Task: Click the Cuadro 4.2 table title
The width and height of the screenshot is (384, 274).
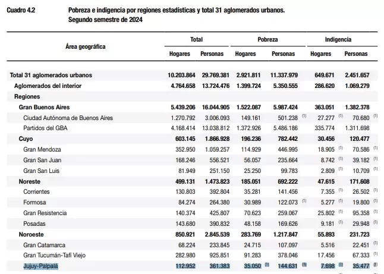Action: tap(21, 10)
